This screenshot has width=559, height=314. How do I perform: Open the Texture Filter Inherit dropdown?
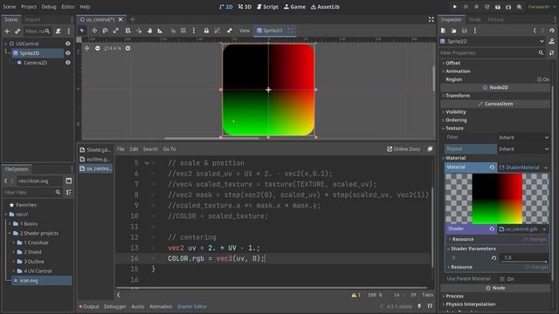point(523,138)
